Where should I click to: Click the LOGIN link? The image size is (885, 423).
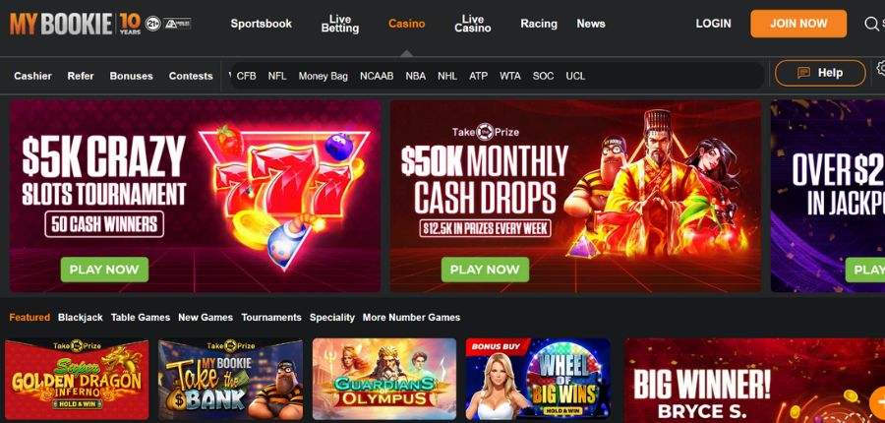(714, 24)
